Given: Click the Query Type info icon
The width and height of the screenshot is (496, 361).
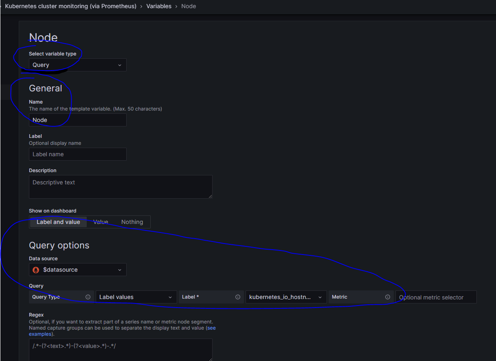Looking at the screenshot, I should point(88,297).
